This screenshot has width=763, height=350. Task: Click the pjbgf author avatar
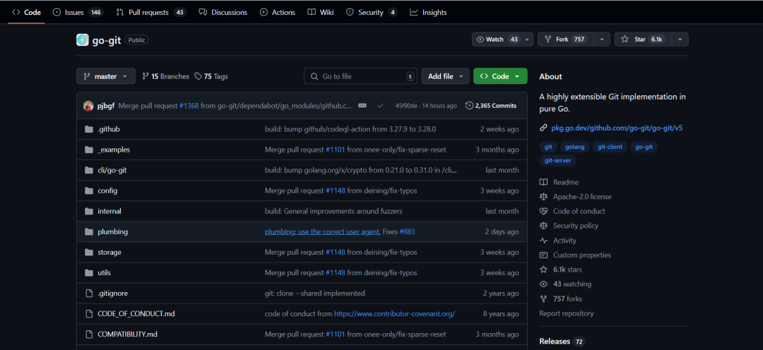pyautogui.click(x=88, y=105)
